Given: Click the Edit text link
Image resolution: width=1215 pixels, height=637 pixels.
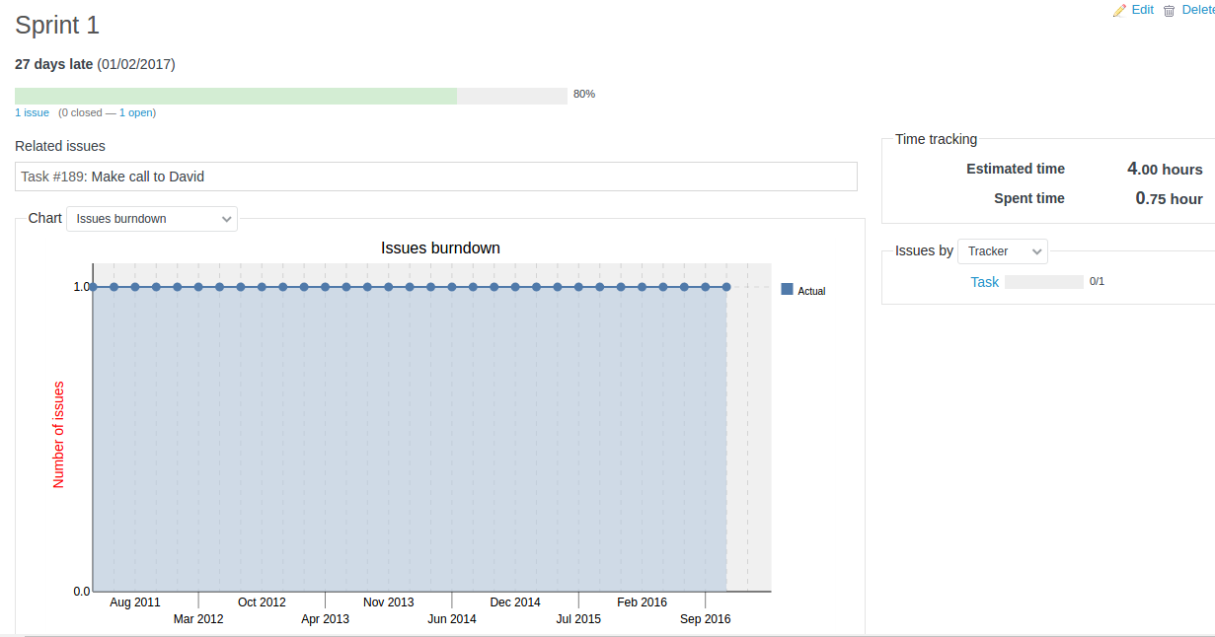Looking at the screenshot, I should 1142,10.
